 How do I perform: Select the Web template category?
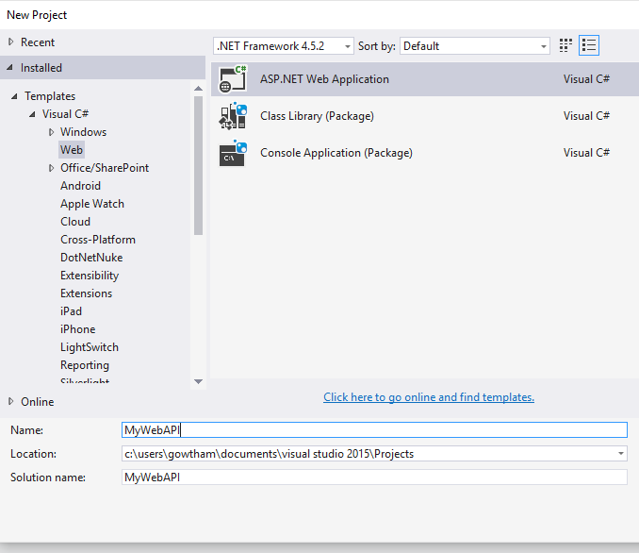tap(72, 150)
